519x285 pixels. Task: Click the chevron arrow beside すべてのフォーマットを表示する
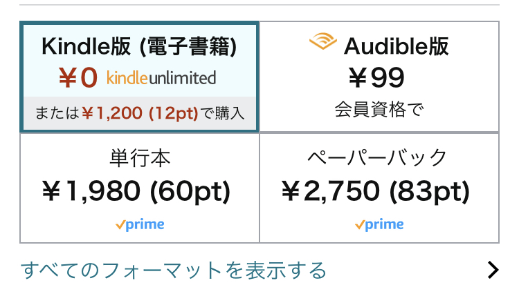coord(493,270)
